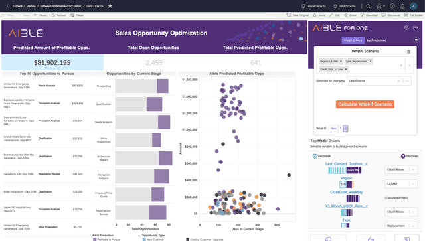
Task: Select the Model Drivers tab
Action: (x=353, y=40)
